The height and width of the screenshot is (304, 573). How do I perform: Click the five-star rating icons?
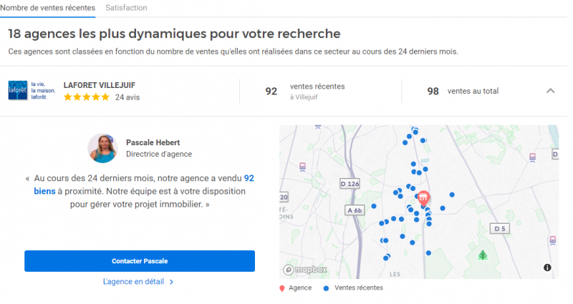[87, 97]
